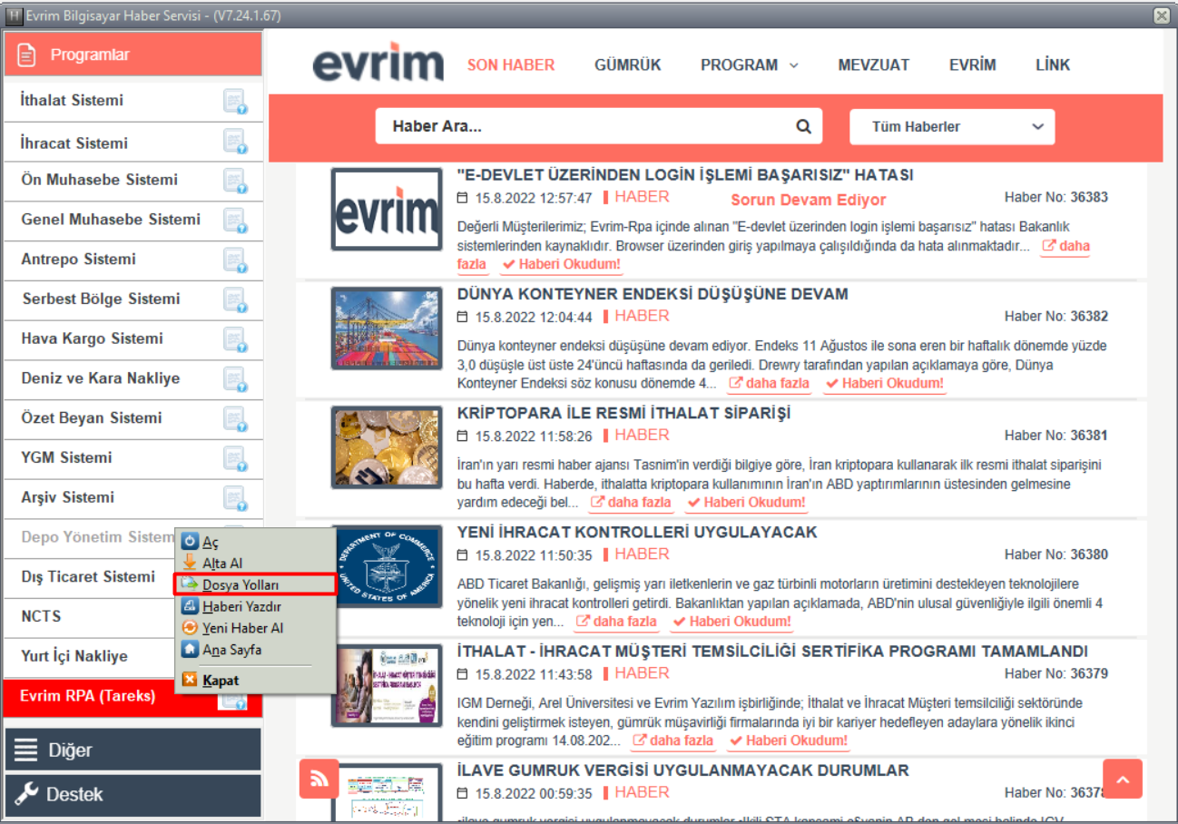Mark the kriptopara ithalat news as read
Image resolution: width=1178 pixels, height=824 pixels.
746,503
